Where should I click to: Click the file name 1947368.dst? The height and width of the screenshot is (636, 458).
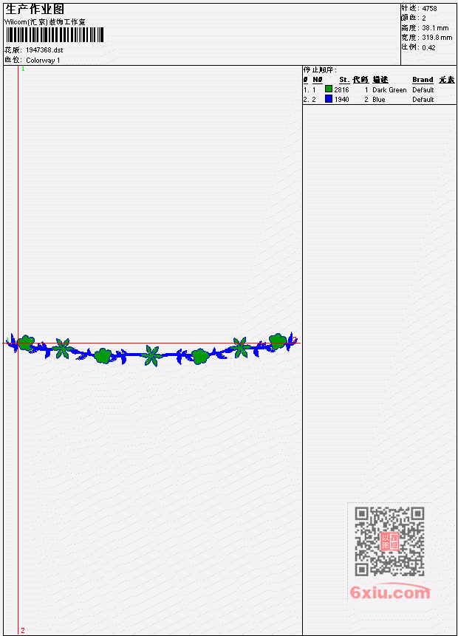(x=44, y=50)
